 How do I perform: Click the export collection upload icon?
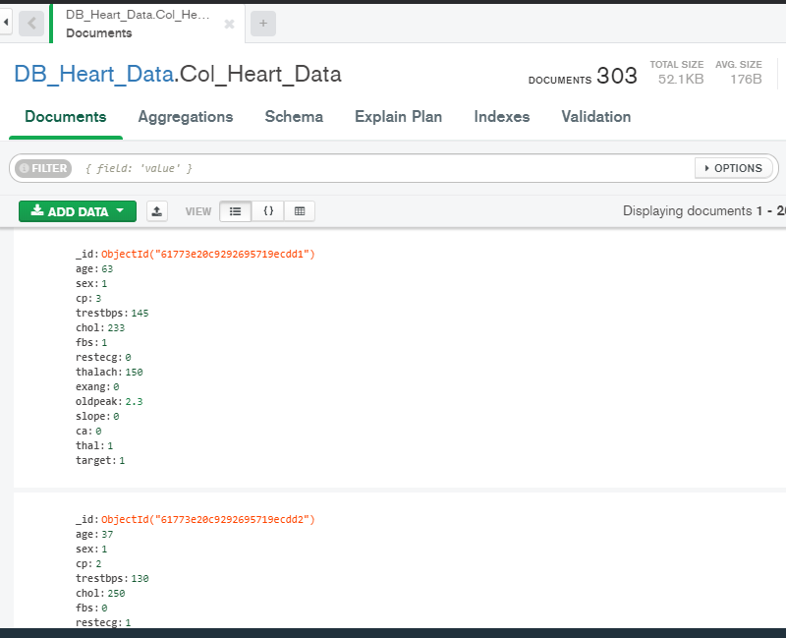[x=157, y=211]
